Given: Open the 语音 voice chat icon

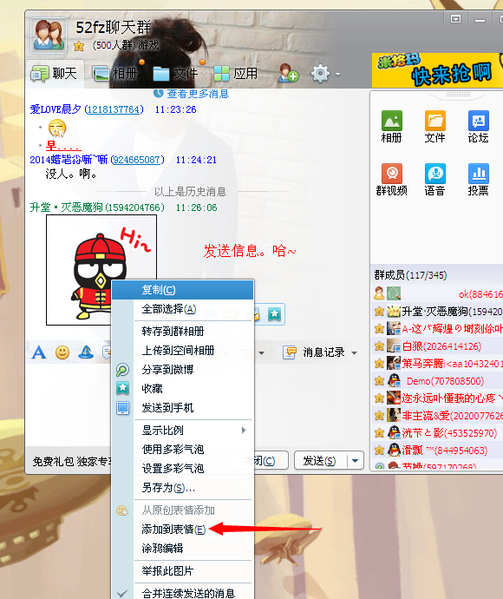Looking at the screenshot, I should 434,180.
